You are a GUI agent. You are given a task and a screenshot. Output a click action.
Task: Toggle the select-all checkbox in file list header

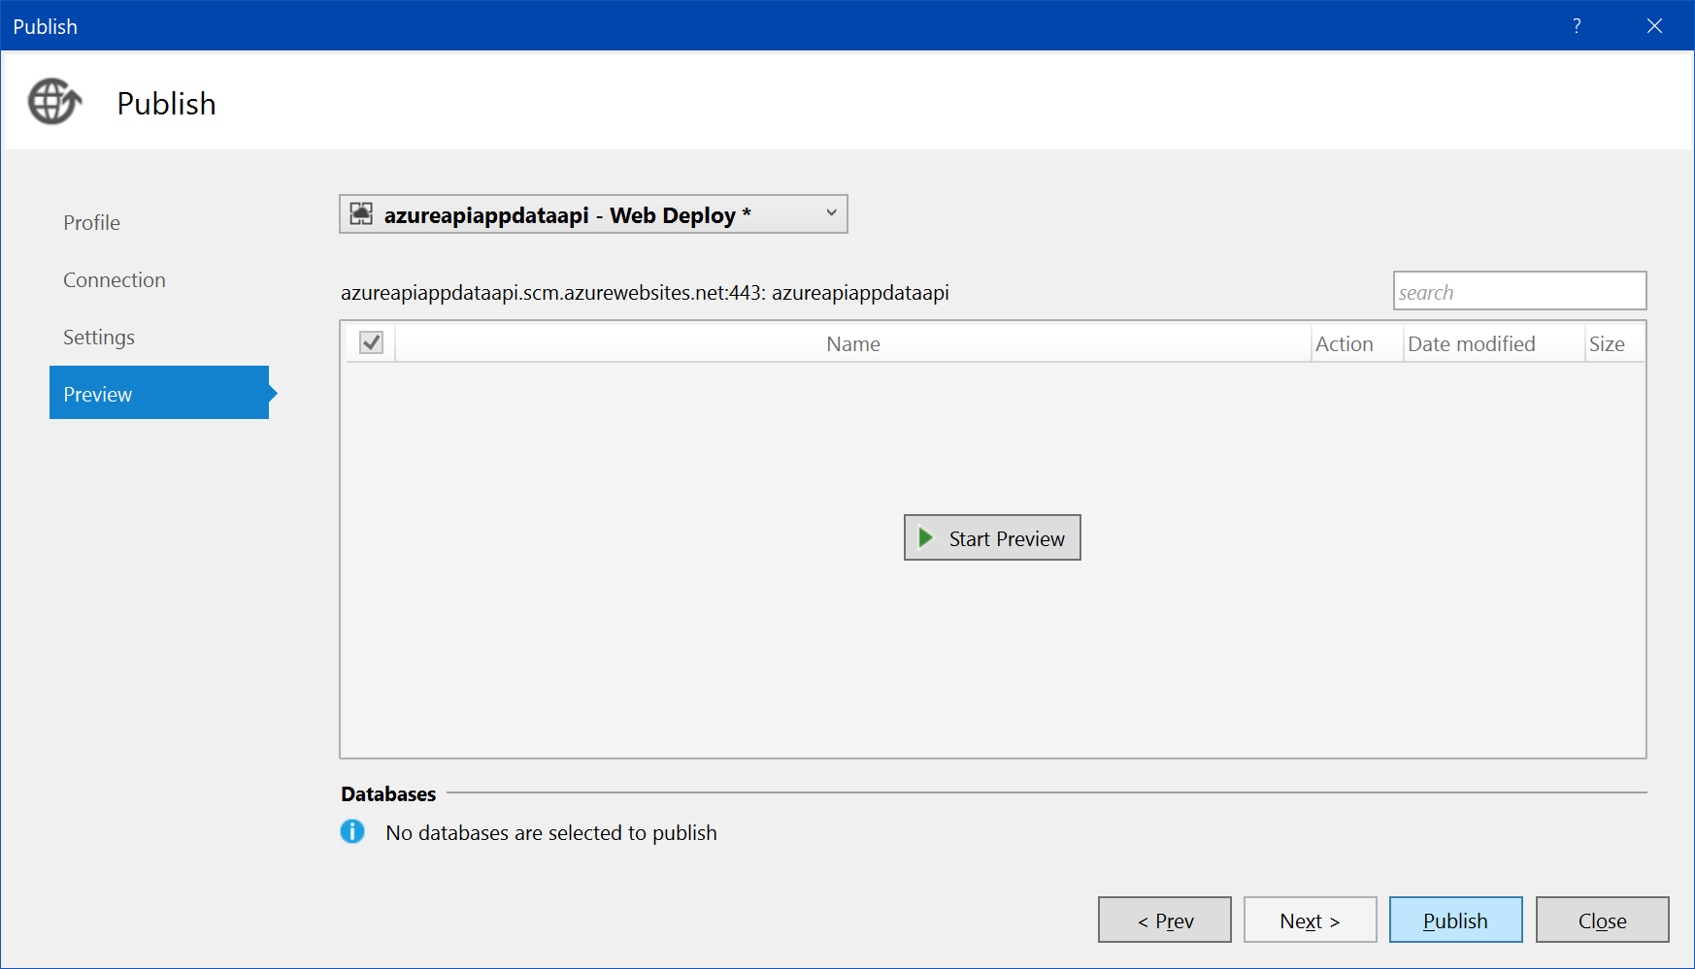(x=371, y=343)
